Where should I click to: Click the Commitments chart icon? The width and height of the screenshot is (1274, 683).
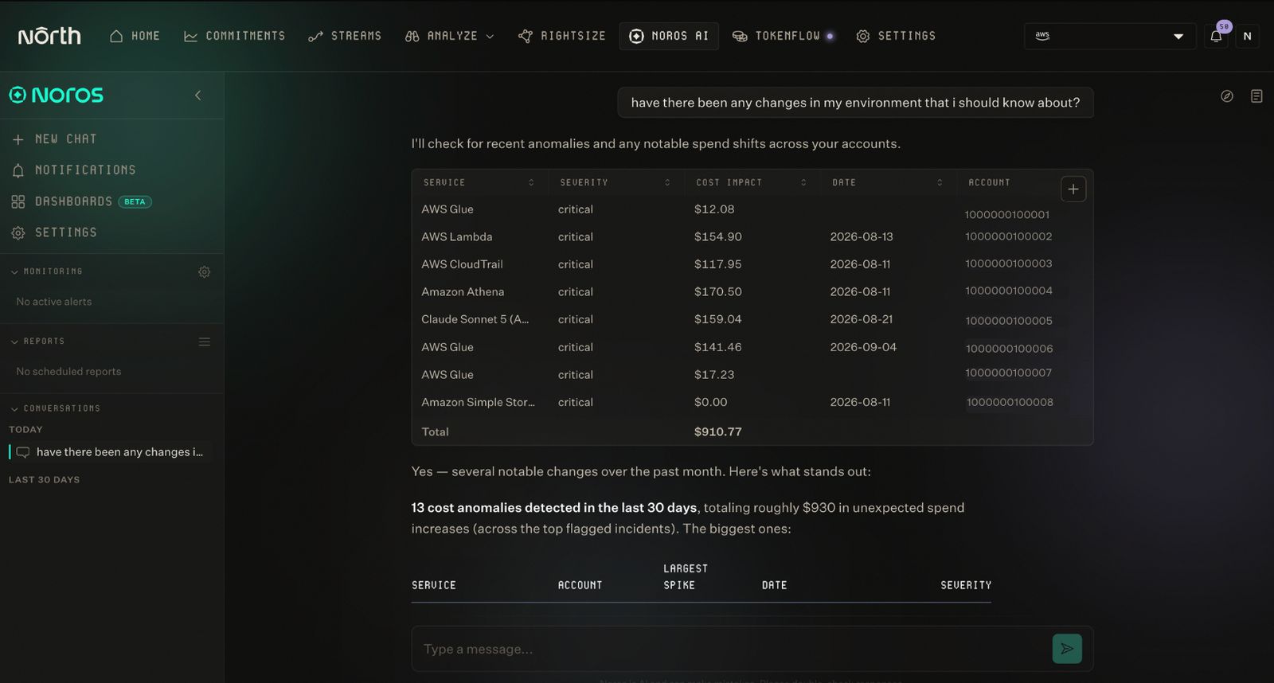(x=190, y=37)
